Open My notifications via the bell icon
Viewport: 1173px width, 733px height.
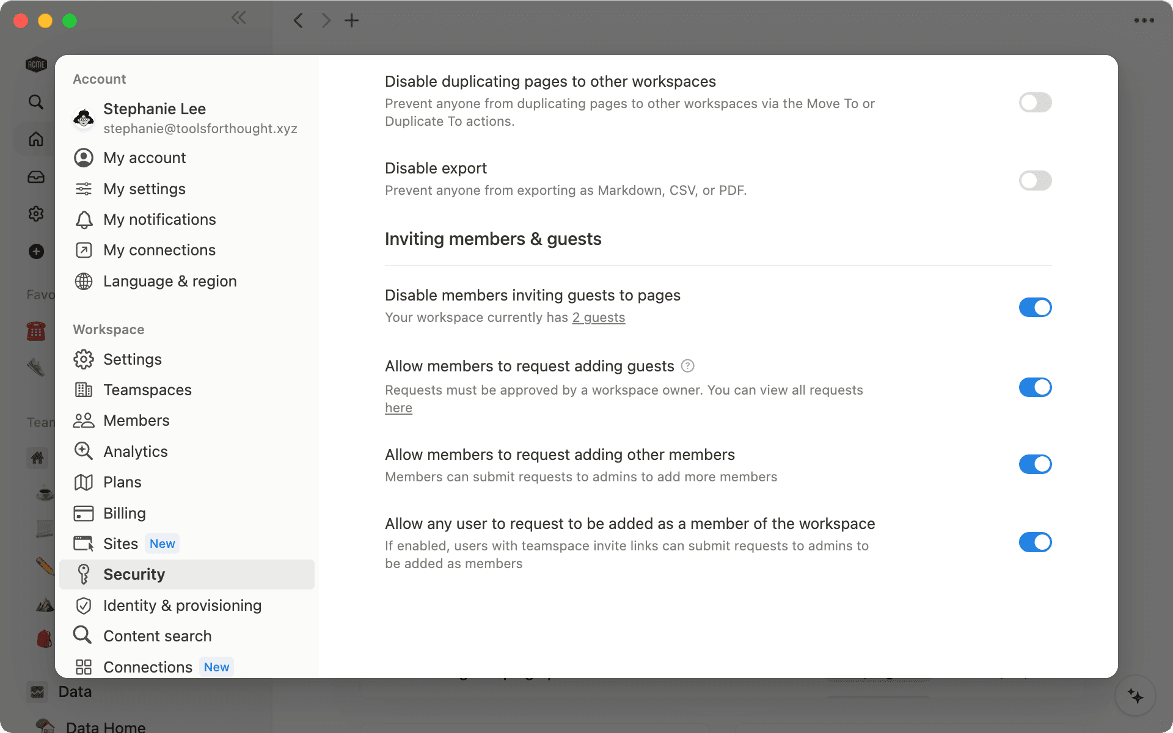pos(84,219)
